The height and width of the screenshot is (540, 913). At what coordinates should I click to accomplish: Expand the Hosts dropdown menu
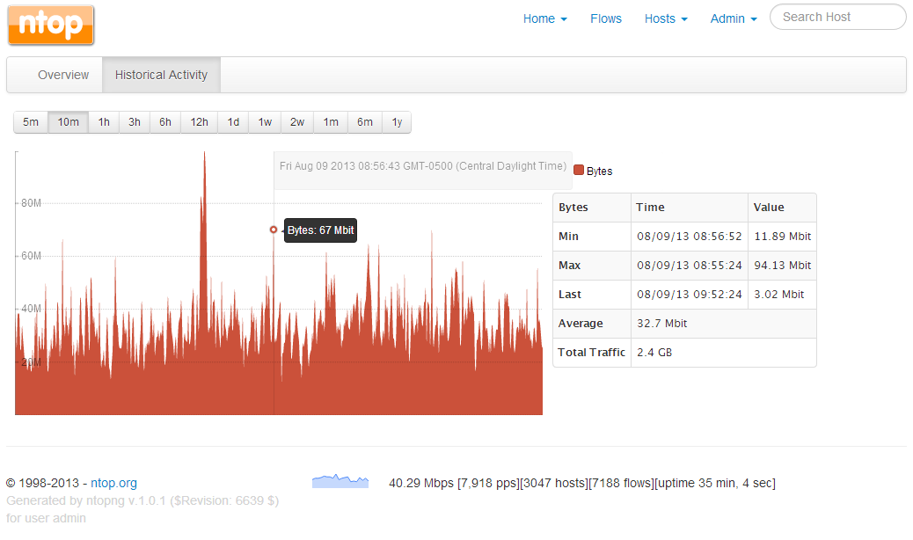[666, 18]
